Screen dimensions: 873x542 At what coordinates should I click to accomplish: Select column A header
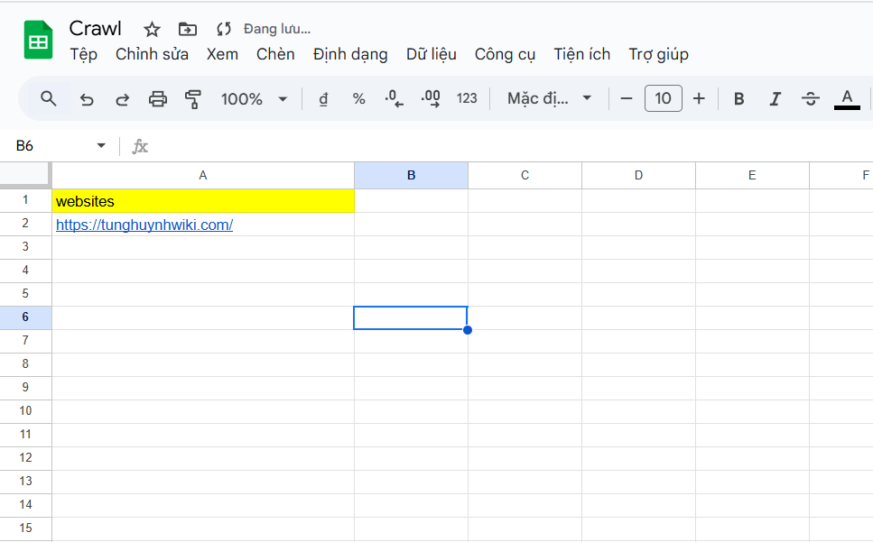click(203, 176)
